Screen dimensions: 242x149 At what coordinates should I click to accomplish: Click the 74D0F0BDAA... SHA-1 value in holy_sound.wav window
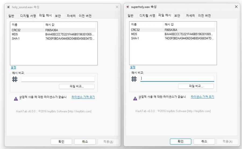70,39
